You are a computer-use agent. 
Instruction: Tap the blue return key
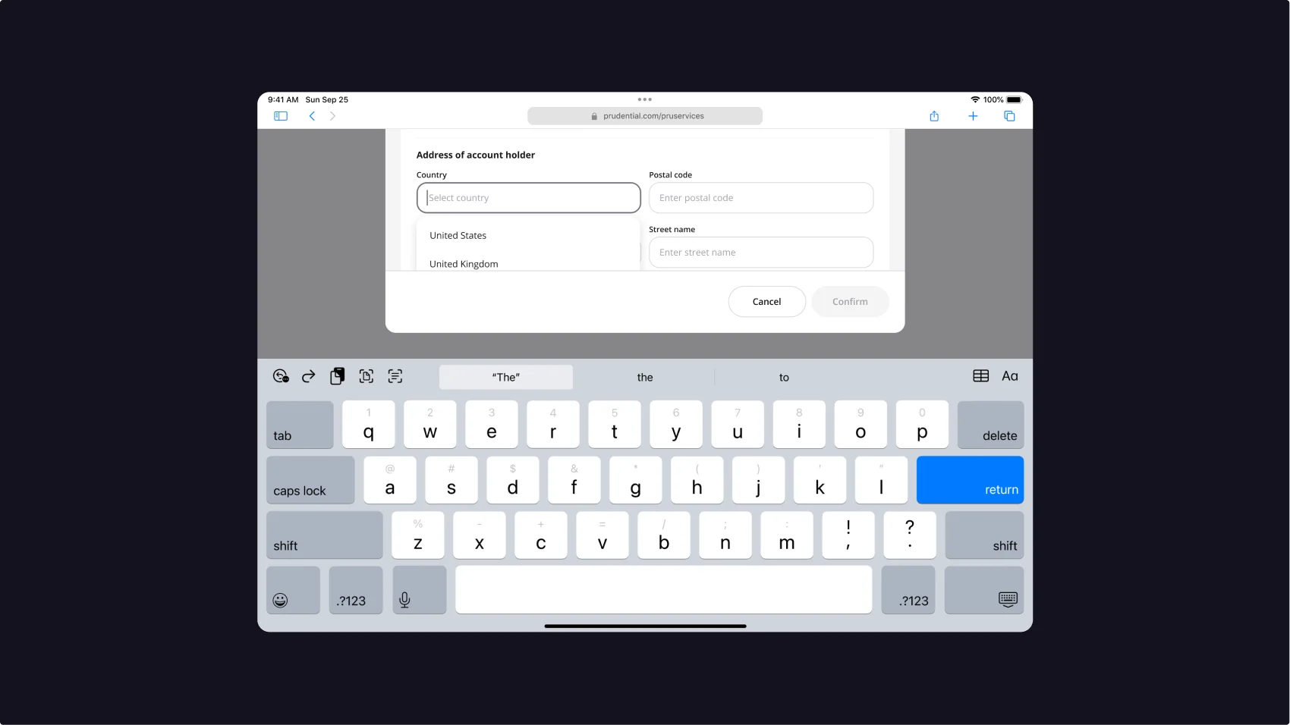click(970, 480)
